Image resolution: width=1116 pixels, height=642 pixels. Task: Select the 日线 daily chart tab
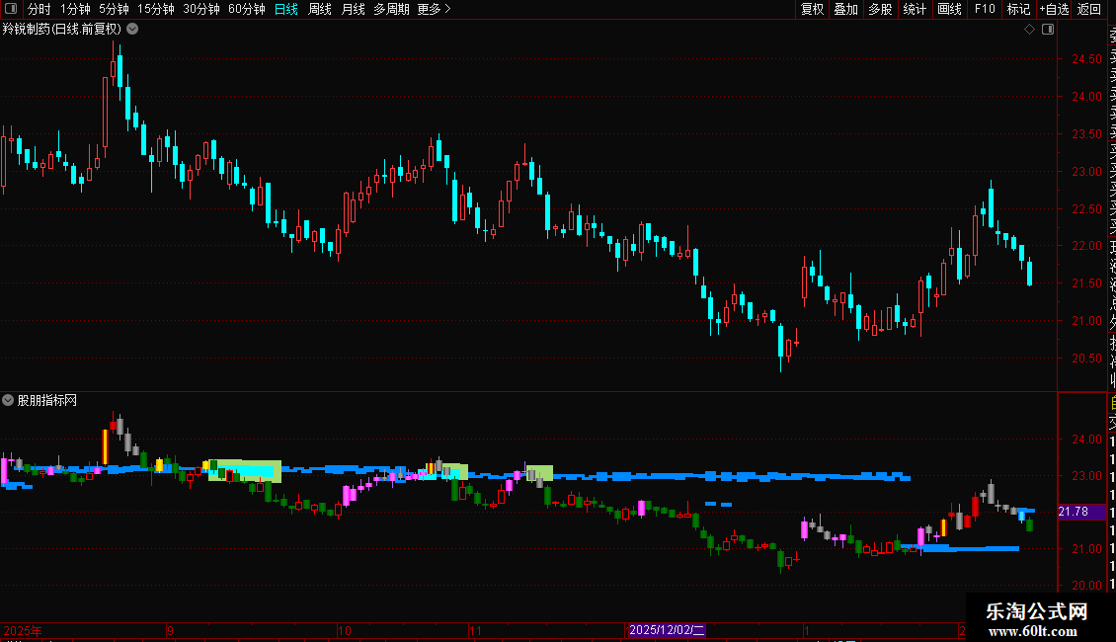[x=286, y=9]
